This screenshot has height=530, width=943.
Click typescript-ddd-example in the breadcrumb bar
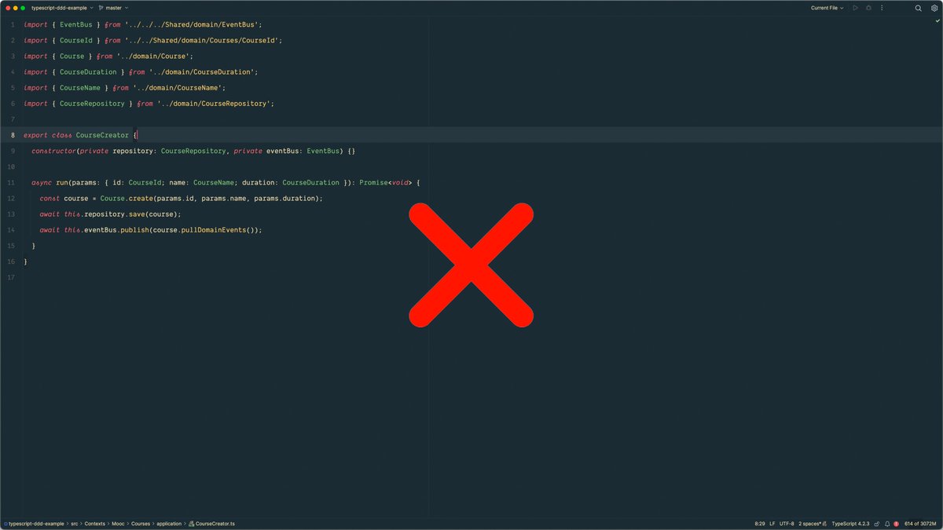tap(36, 523)
